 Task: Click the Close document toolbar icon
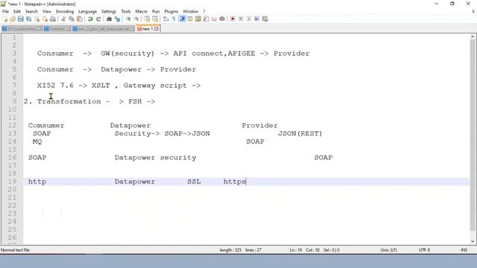point(37,19)
